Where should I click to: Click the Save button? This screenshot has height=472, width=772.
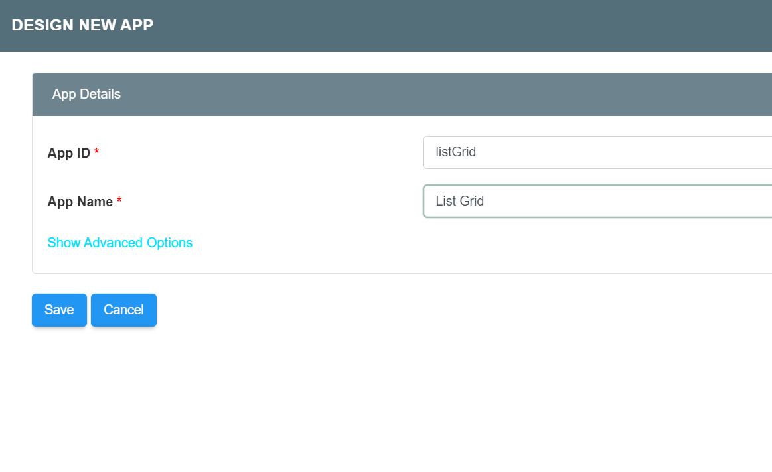coord(59,310)
